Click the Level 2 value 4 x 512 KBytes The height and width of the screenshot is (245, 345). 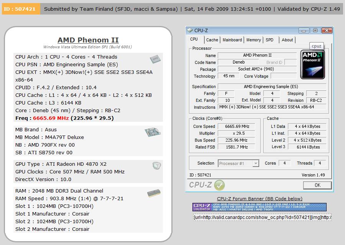tap(307, 140)
